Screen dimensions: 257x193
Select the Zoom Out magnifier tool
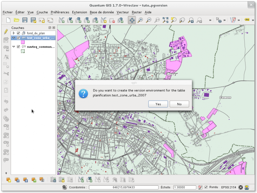[x=149, y=20]
